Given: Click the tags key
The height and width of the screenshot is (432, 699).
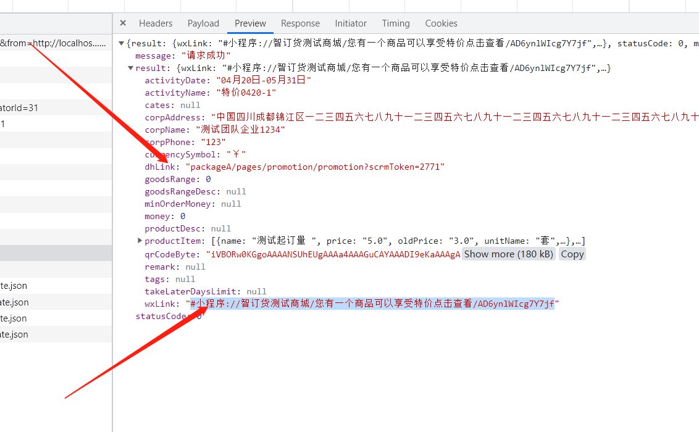Looking at the screenshot, I should (155, 279).
